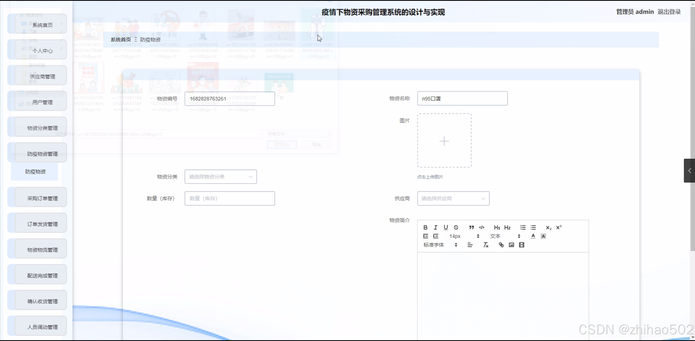This screenshot has width=695, height=341.
Task: Insert a video using the film icon
Action: [521, 245]
